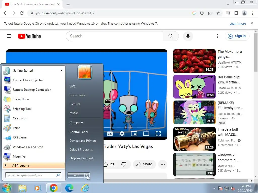This screenshot has height=193, width=258.
Task: Open Paint from Start menu
Action: [34, 128]
